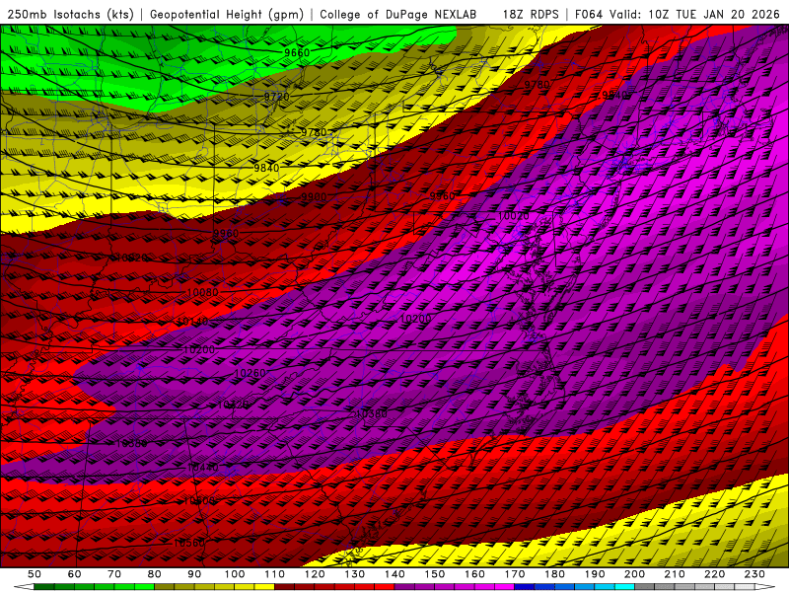Image resolution: width=789 pixels, height=592 pixels.
Task: Click the '100' value on the color scale
Action: [x=235, y=574]
